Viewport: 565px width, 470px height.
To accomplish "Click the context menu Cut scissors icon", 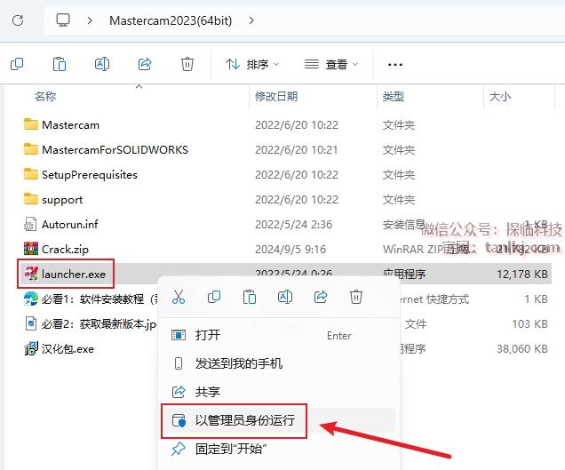I will (x=179, y=298).
